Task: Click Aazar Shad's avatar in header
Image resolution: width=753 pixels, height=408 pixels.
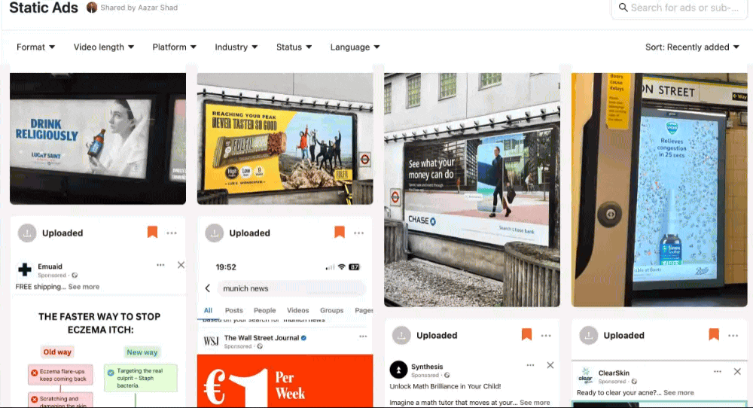Action: [92, 8]
